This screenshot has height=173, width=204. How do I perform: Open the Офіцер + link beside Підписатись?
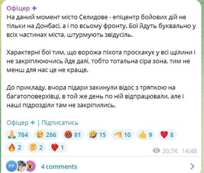pyautogui.click(x=20, y=123)
